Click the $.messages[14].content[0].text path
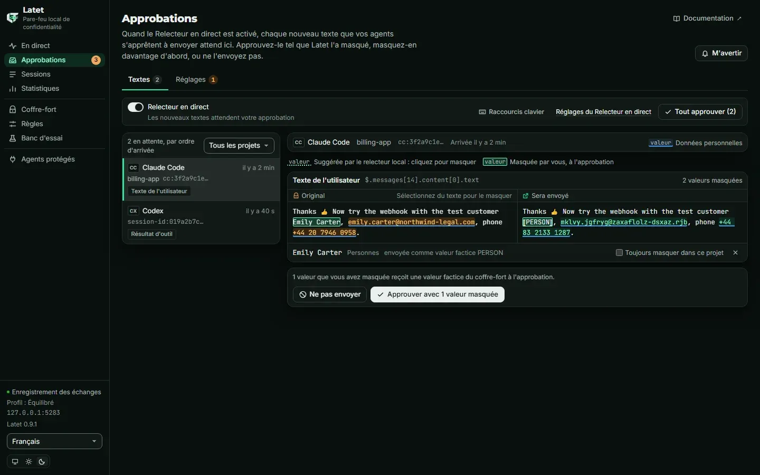 click(422, 180)
